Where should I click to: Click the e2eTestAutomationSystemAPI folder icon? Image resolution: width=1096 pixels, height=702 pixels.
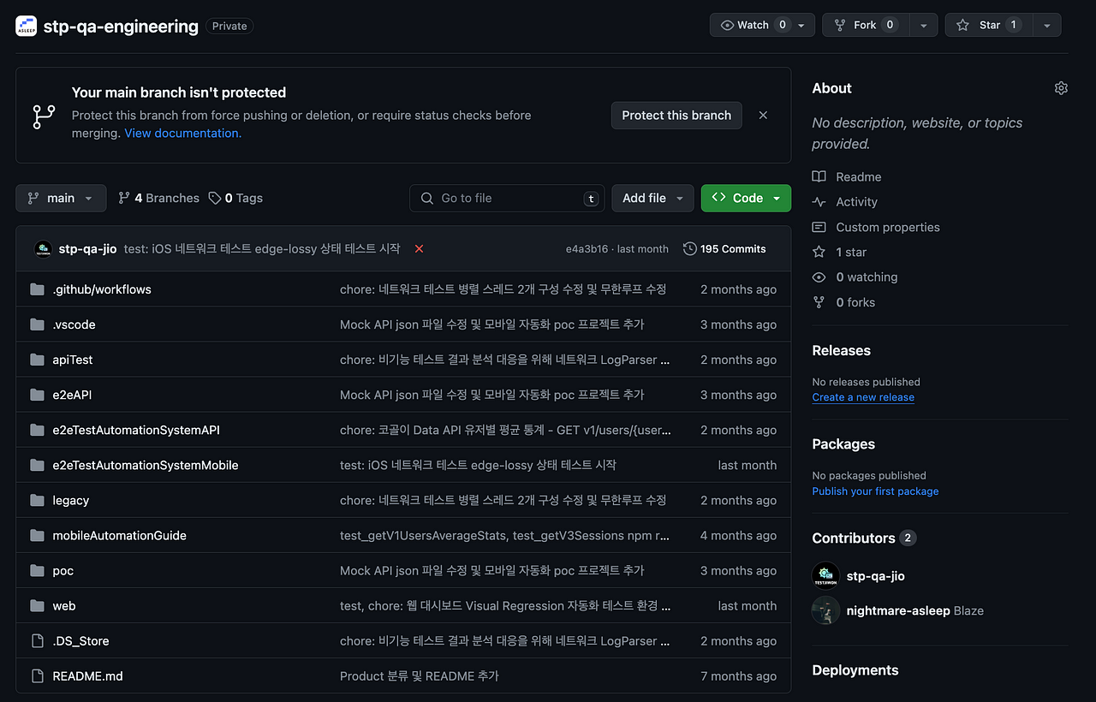pyautogui.click(x=37, y=430)
